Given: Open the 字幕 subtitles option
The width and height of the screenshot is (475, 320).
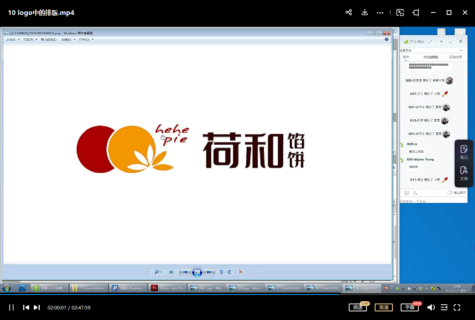Looking at the screenshot, I should (410, 307).
